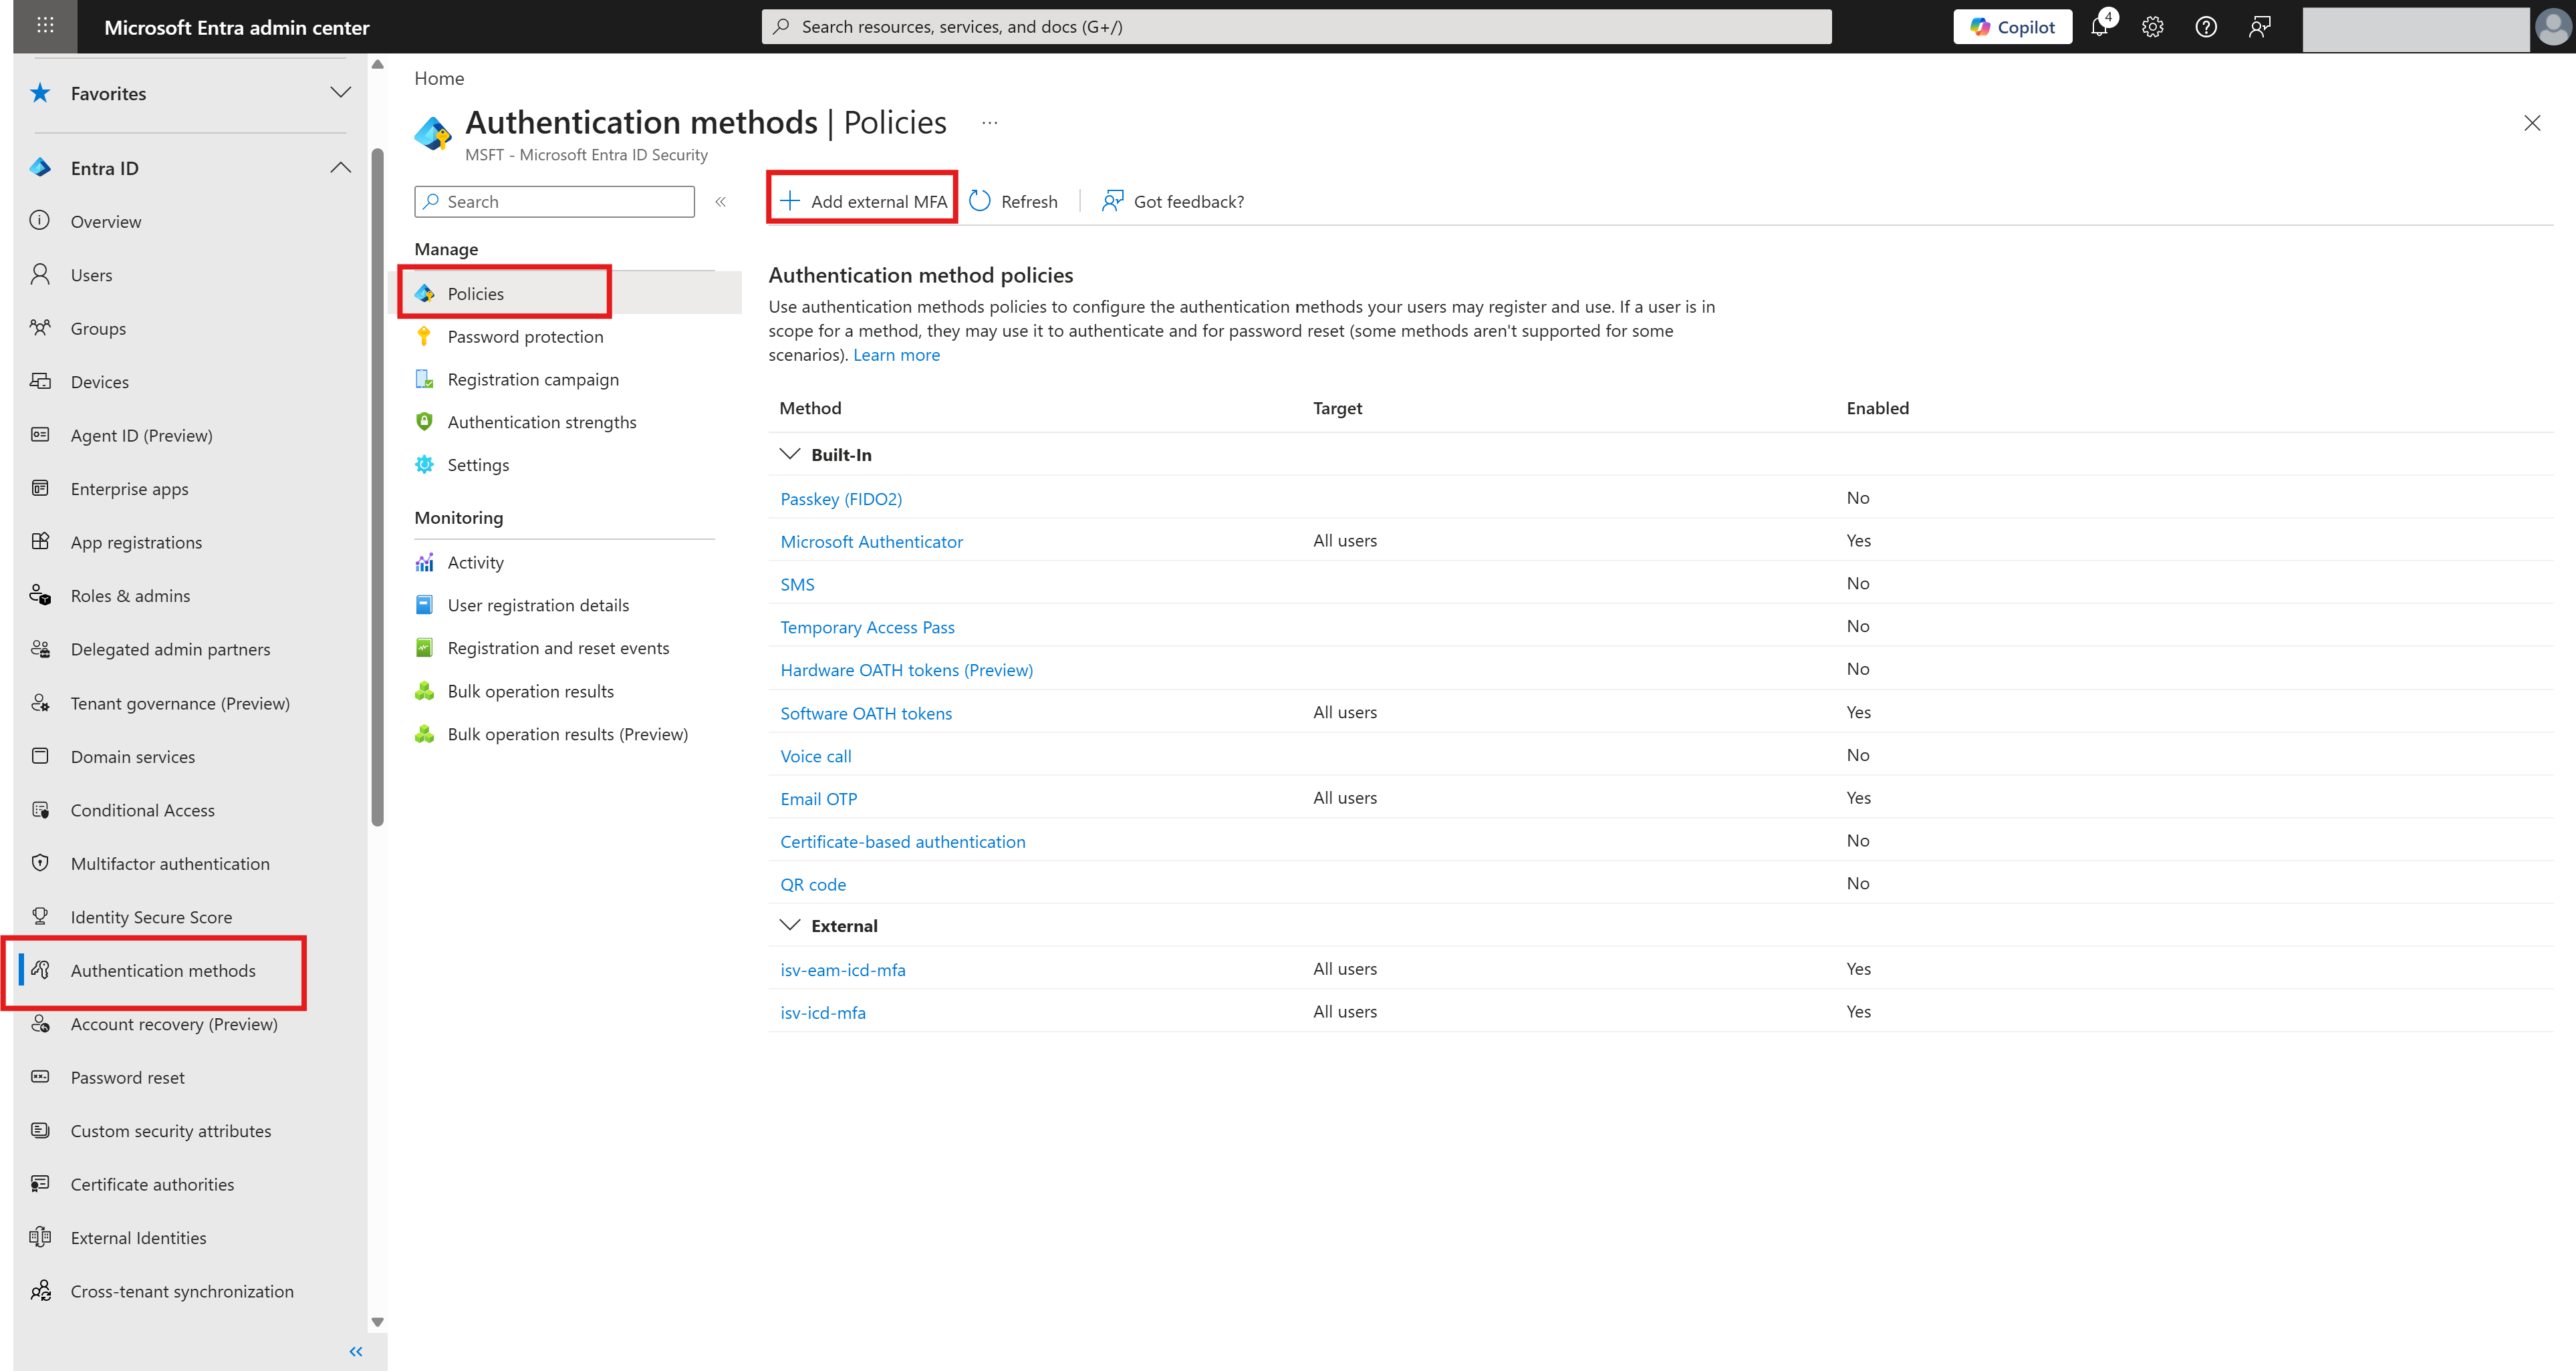
Task: Click the Enterprise apps icon
Action: (x=40, y=488)
